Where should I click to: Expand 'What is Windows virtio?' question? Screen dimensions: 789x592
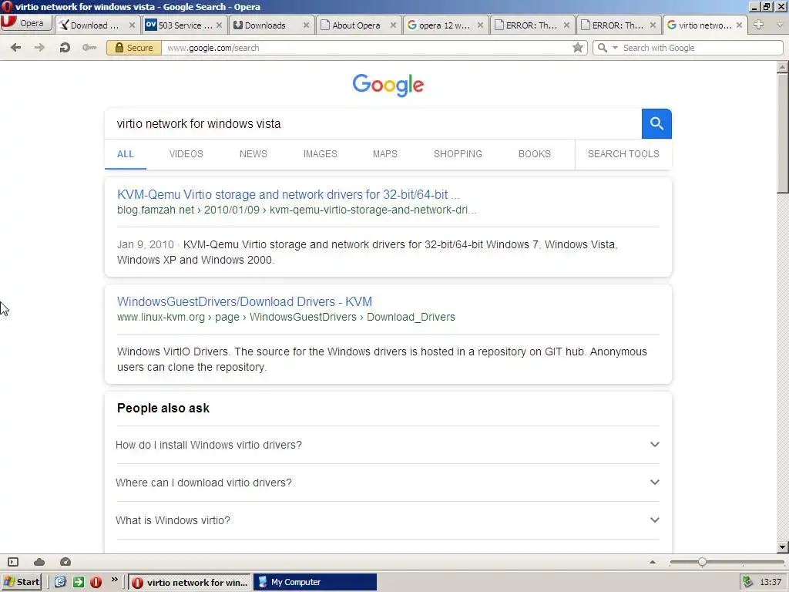click(x=388, y=520)
